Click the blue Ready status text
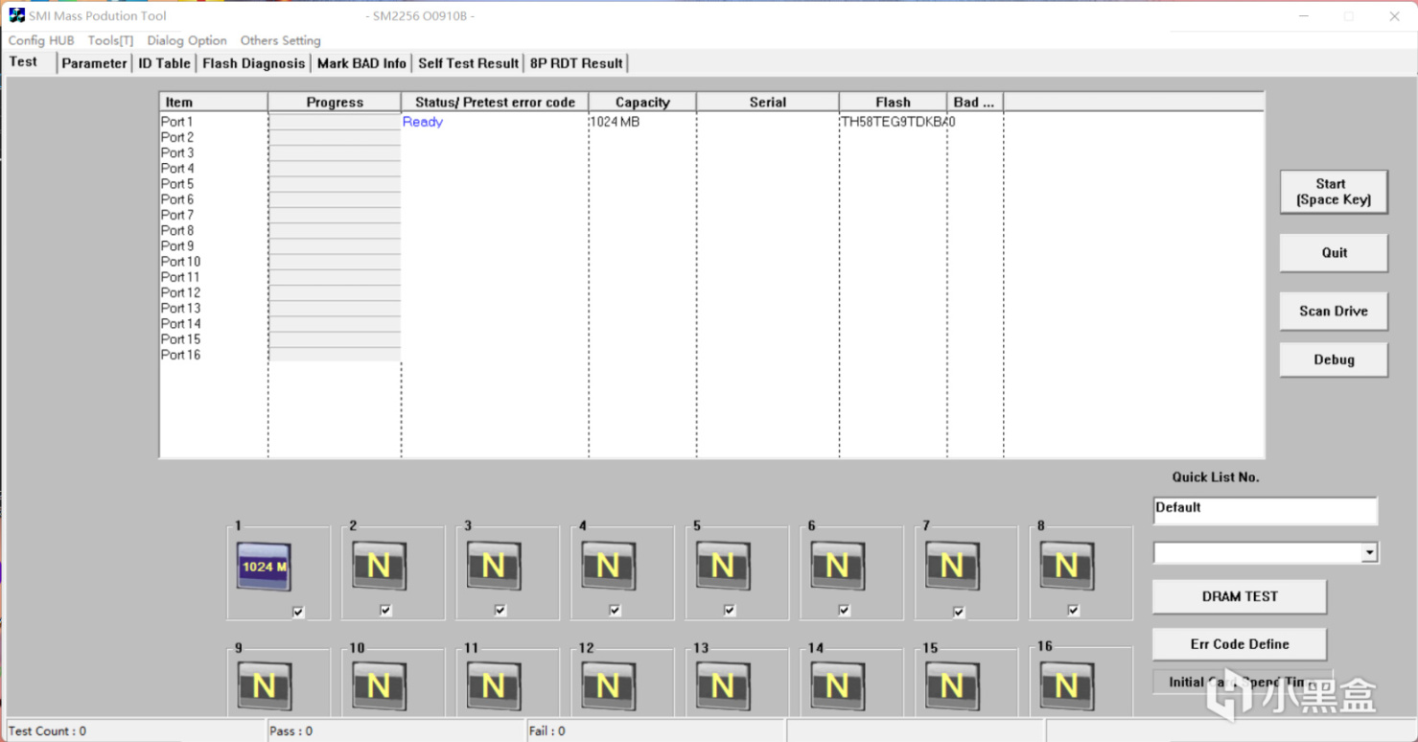 point(423,122)
